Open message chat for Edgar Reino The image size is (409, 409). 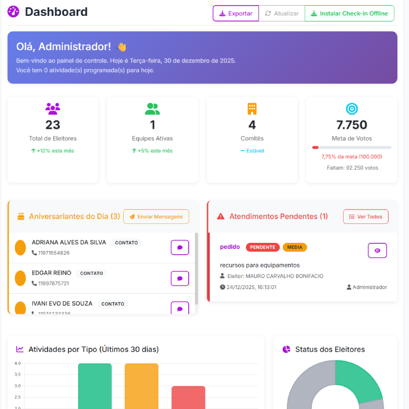click(x=179, y=279)
